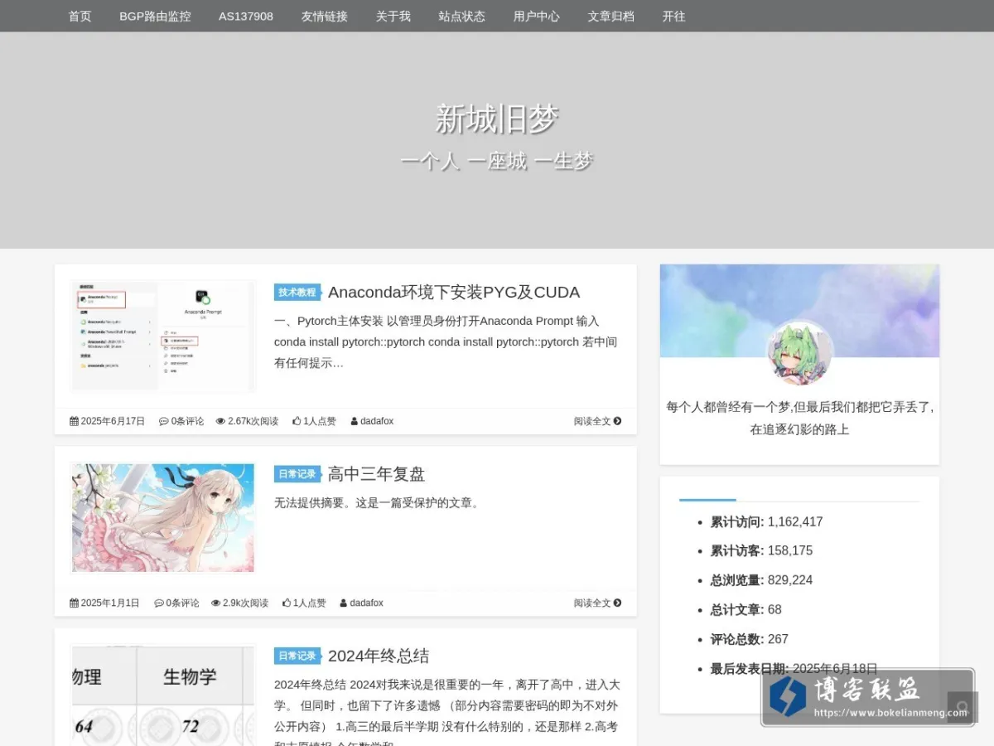This screenshot has height=746, width=994.
Task: Click the 2.67k次阅读 view count text
Action: pos(253,421)
